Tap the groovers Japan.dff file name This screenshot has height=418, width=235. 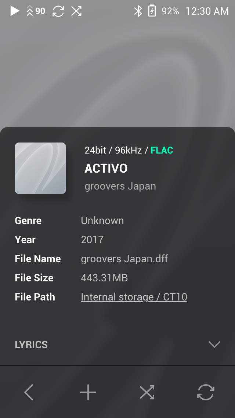pyautogui.click(x=124, y=259)
